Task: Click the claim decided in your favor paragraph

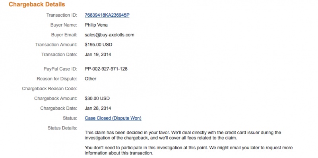Action: click(x=183, y=135)
